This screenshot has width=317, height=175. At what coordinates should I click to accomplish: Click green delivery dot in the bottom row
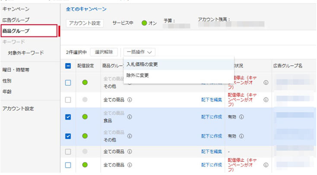click(85, 165)
